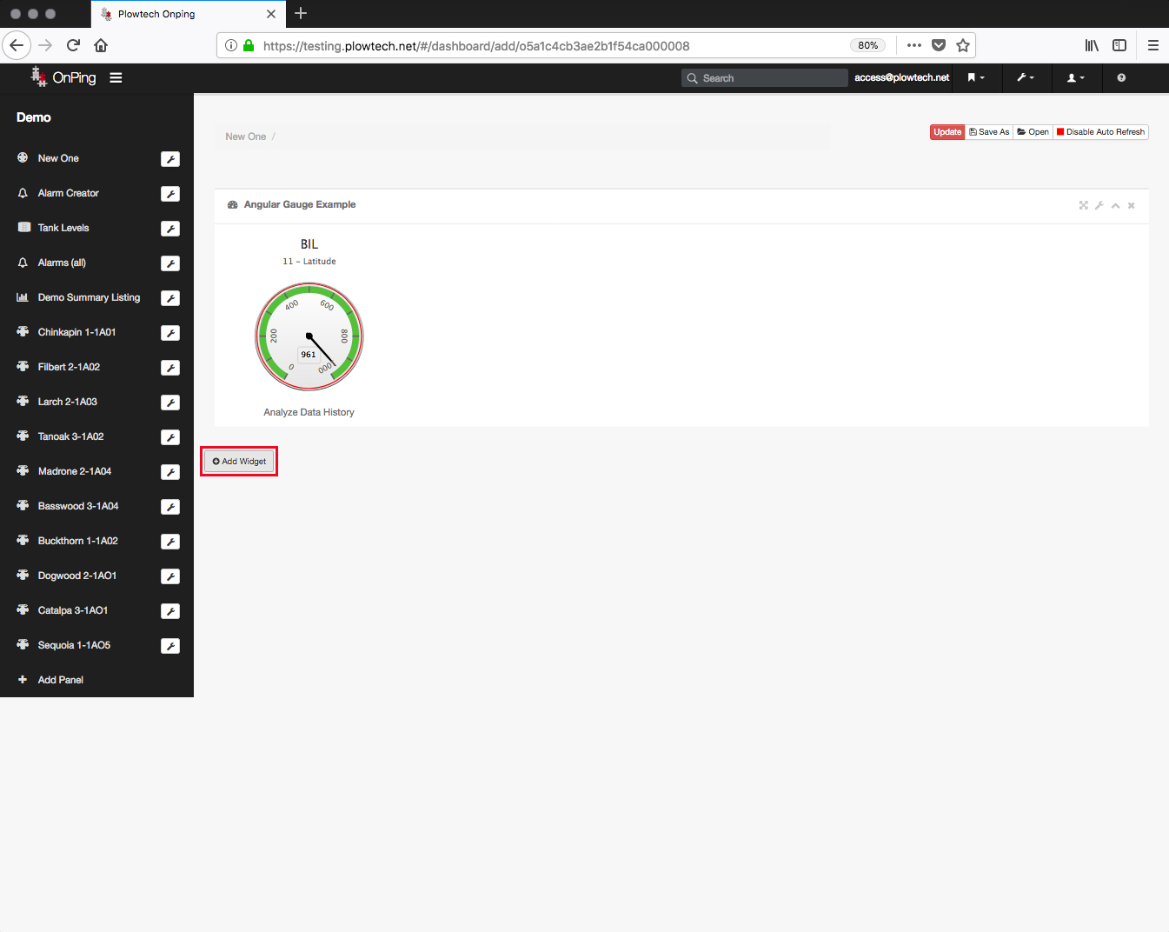Image resolution: width=1169 pixels, height=932 pixels.
Task: Open the Angular Gauge widget wrench settings
Action: point(1099,205)
